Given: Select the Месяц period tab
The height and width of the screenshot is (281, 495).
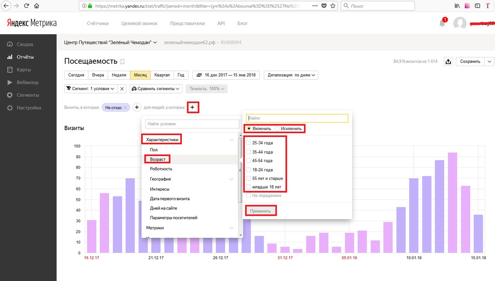Looking at the screenshot, I should coord(140,75).
